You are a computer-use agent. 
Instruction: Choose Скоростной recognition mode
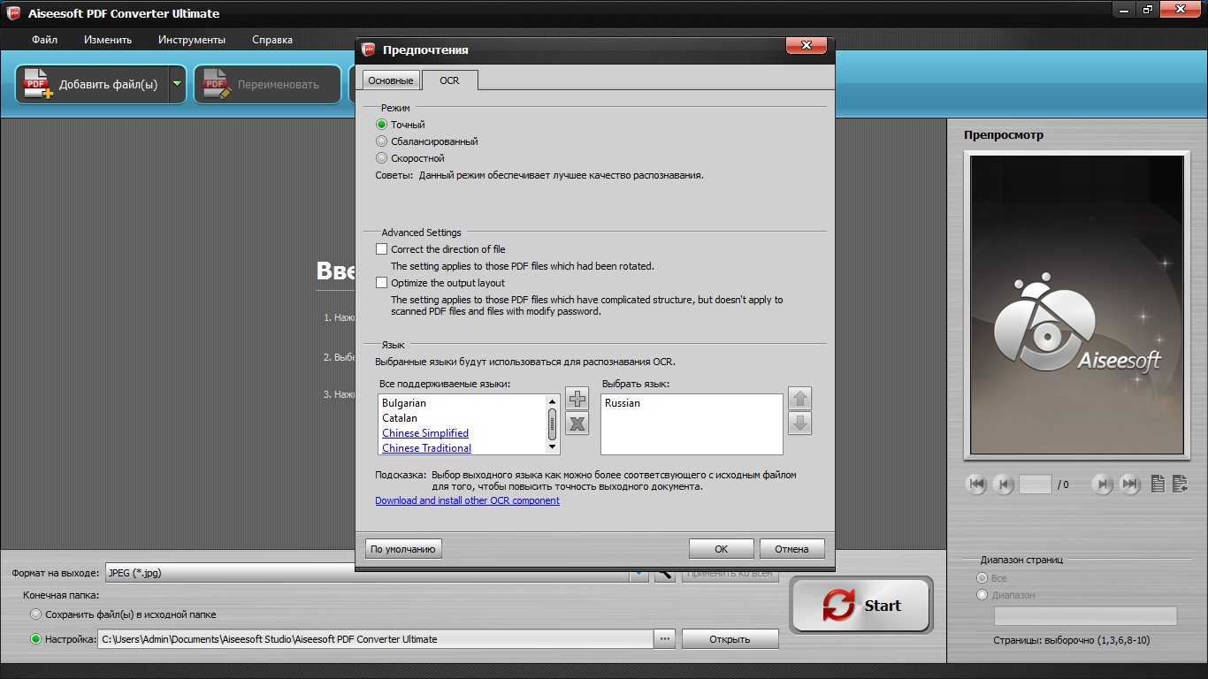click(x=382, y=158)
